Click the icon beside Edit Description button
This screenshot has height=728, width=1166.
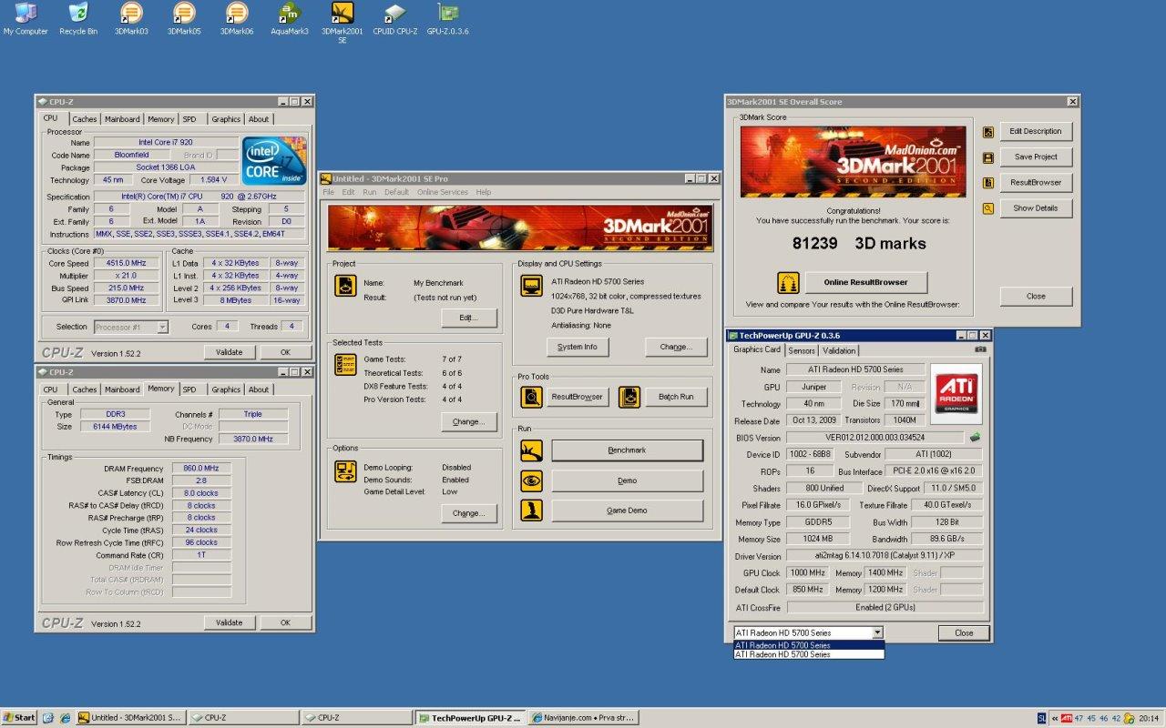[x=987, y=132]
